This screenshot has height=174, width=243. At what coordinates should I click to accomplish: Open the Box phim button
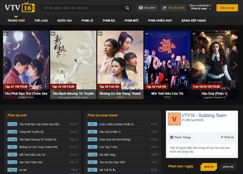pyautogui.click(x=147, y=8)
